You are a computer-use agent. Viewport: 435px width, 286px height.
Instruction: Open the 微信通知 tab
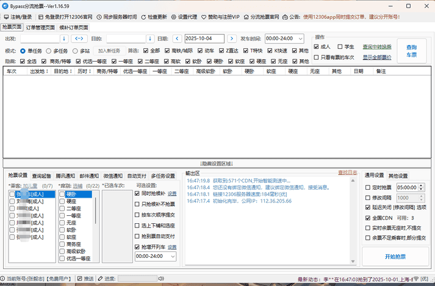click(113, 176)
